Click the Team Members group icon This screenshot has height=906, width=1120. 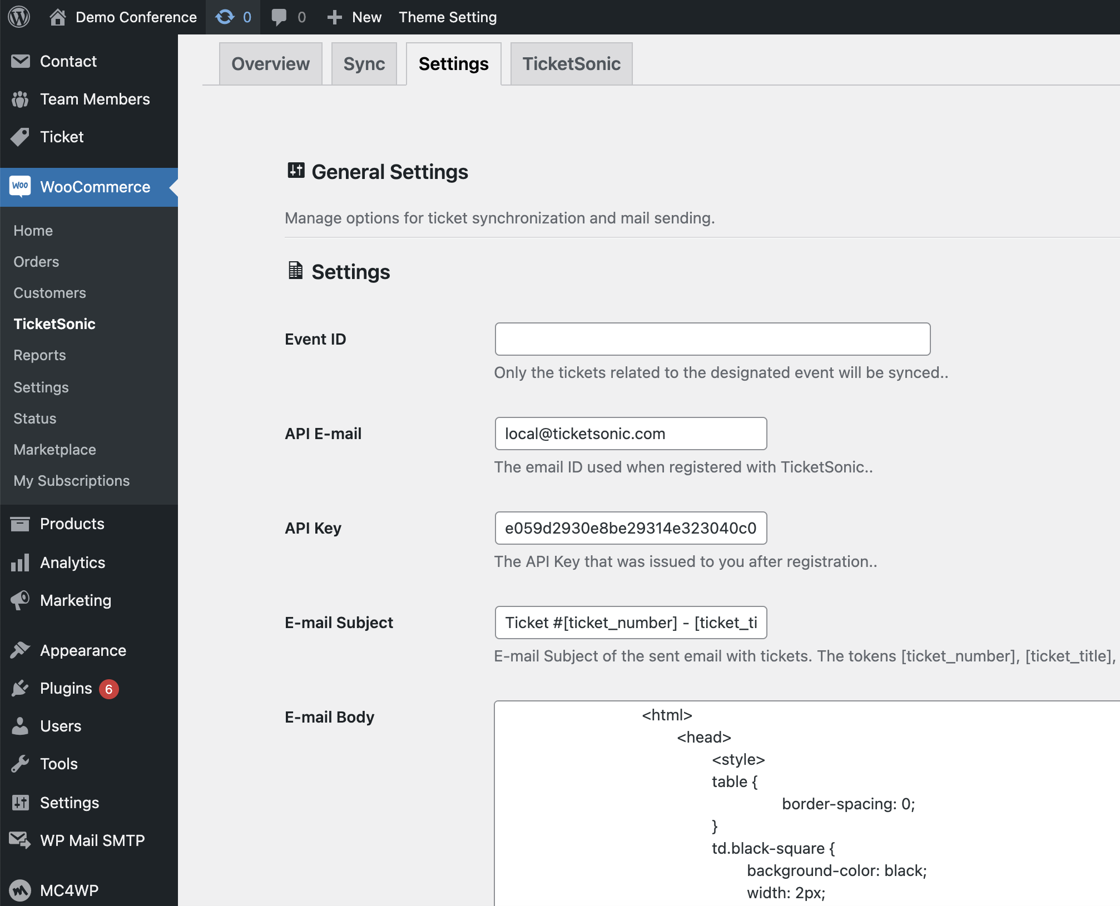coord(21,99)
